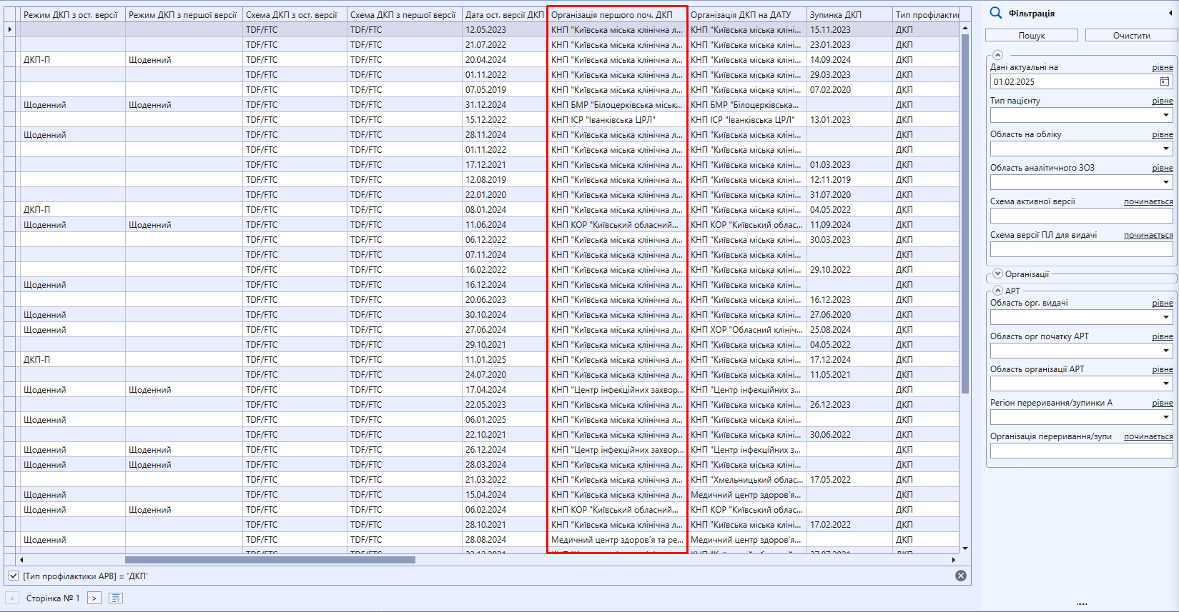Image resolution: width=1179 pixels, height=612 pixels.
Task: Click the vertical scrollbar thumb of the table
Action: click(965, 214)
